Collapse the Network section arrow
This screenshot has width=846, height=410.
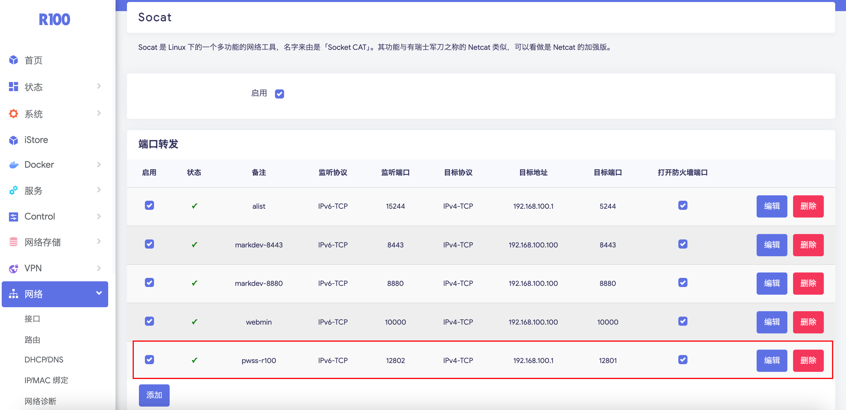click(x=99, y=293)
